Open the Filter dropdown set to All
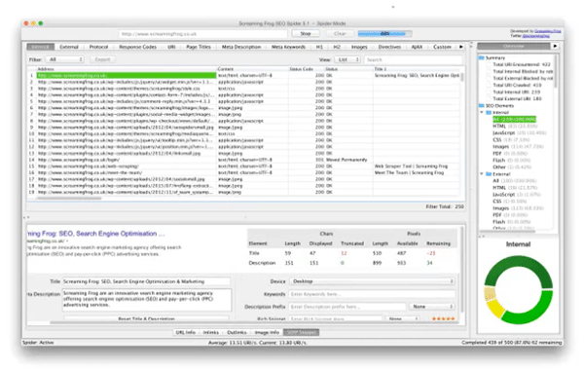The image size is (584, 370). coord(65,59)
